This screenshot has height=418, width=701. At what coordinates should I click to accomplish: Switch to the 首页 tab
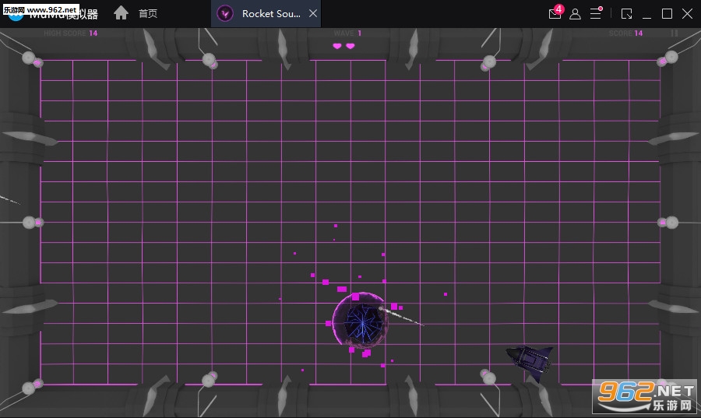coord(147,13)
